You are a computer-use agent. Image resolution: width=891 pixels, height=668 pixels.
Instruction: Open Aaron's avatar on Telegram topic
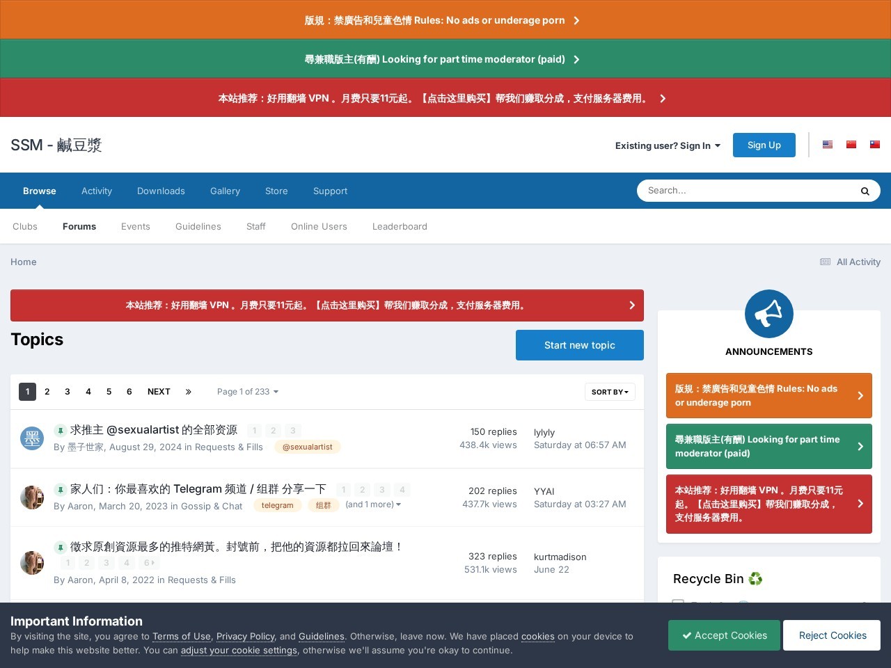point(32,498)
